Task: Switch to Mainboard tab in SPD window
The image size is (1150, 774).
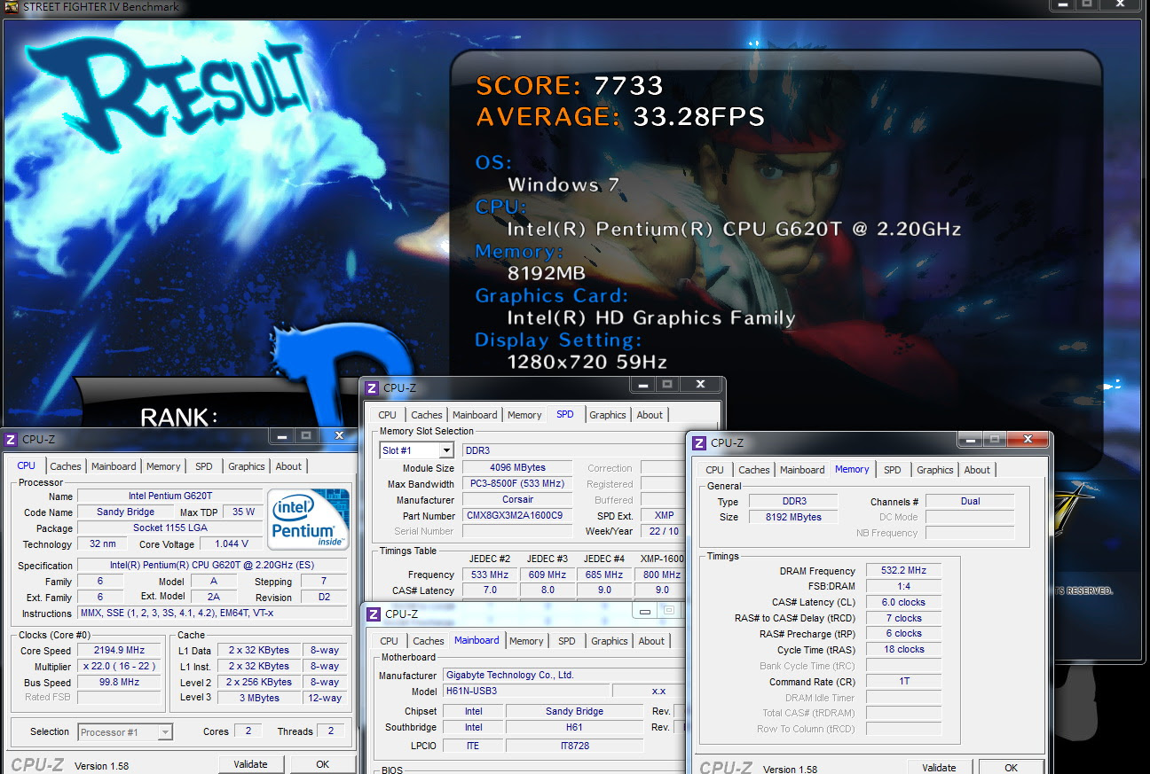Action: pyautogui.click(x=475, y=415)
